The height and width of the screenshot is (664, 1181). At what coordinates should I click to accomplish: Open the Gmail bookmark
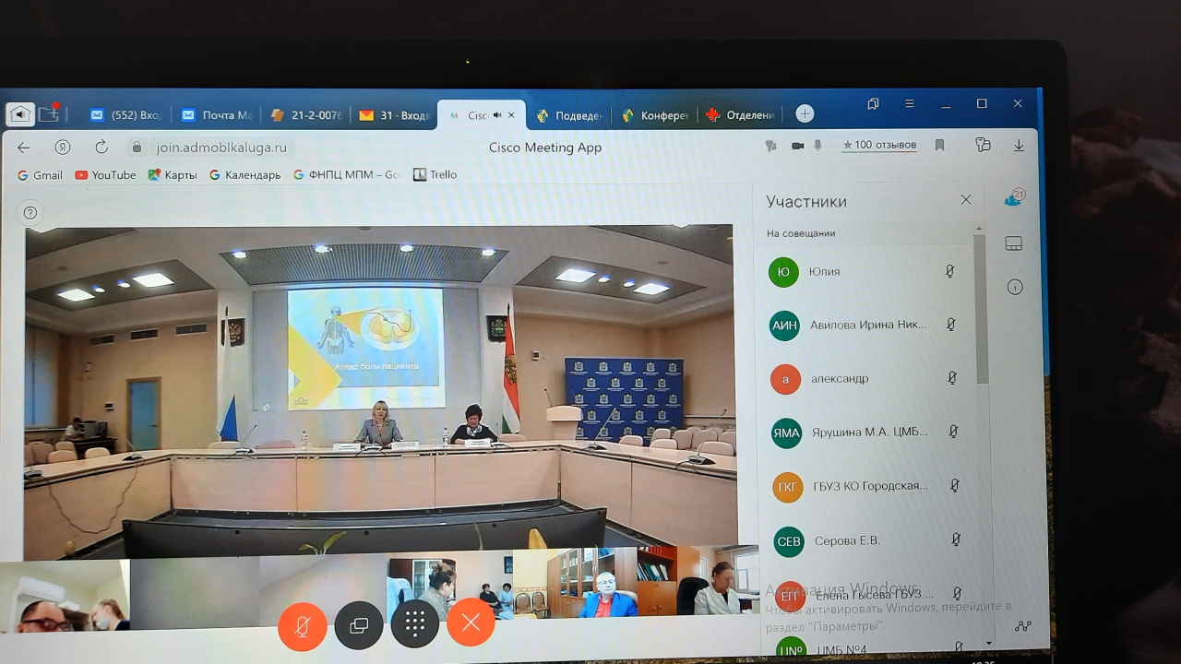pyautogui.click(x=41, y=175)
